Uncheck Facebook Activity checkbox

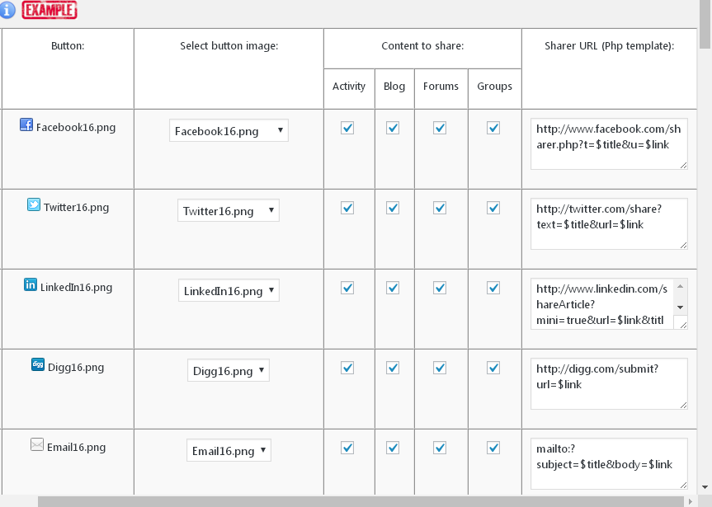pos(347,128)
